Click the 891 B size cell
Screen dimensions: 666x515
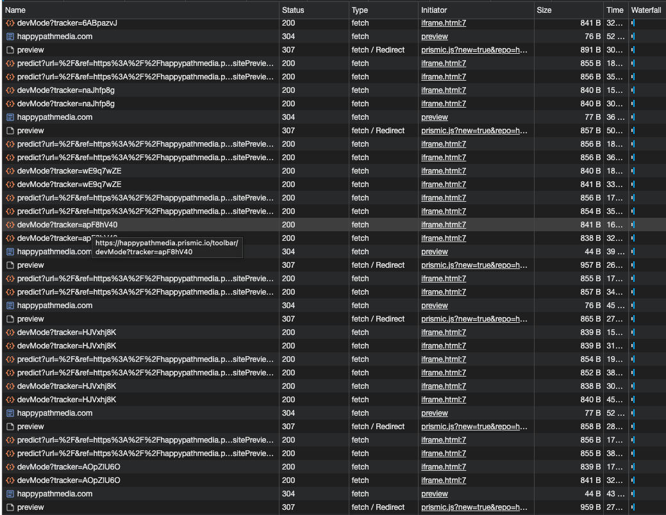590,50
